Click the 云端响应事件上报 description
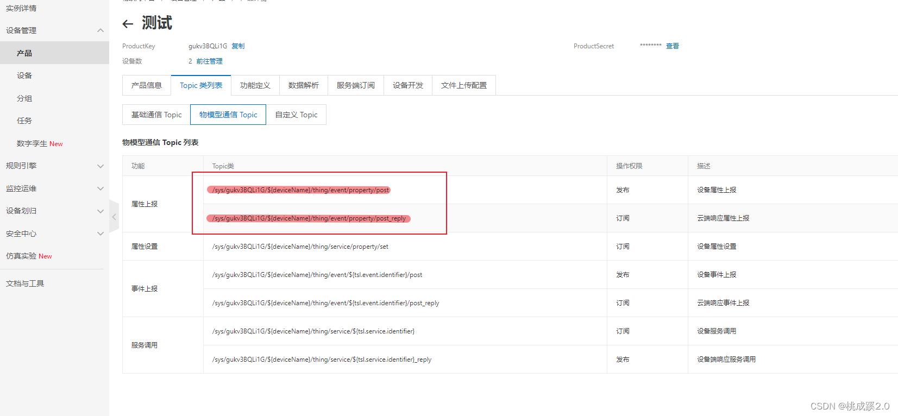 click(723, 303)
